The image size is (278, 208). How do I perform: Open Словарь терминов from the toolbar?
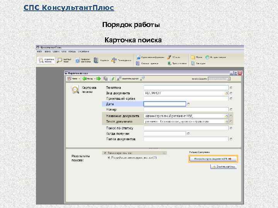(147, 63)
